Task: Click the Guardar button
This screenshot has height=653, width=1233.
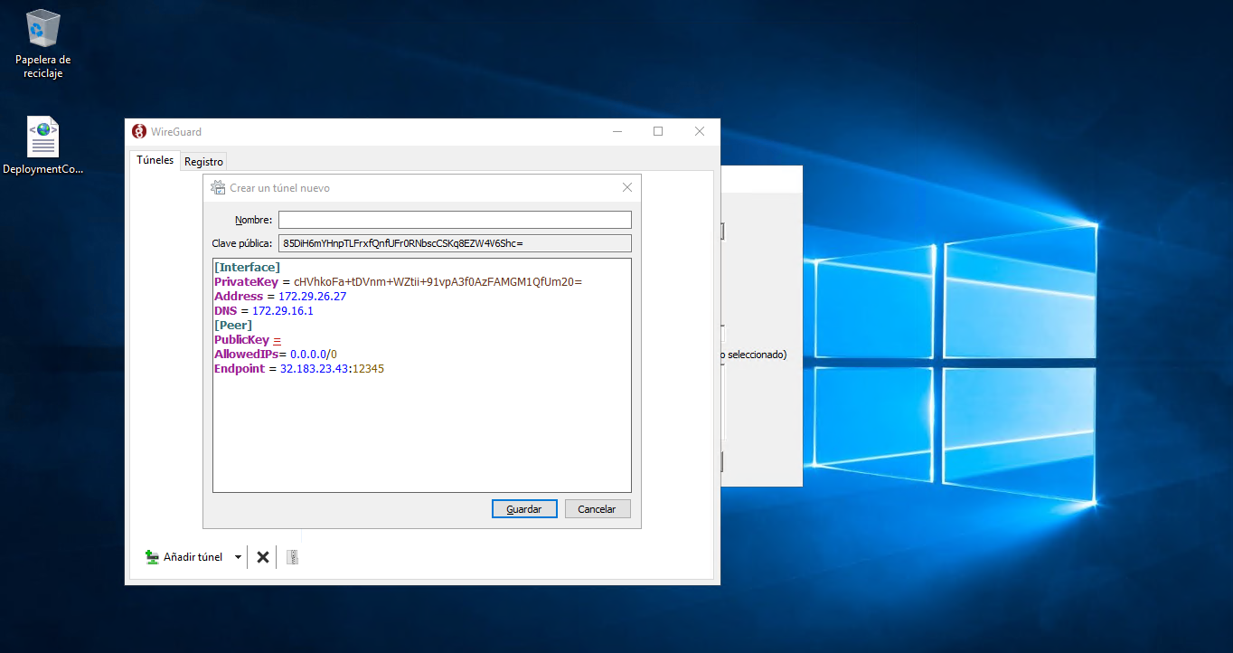Action: pos(524,509)
